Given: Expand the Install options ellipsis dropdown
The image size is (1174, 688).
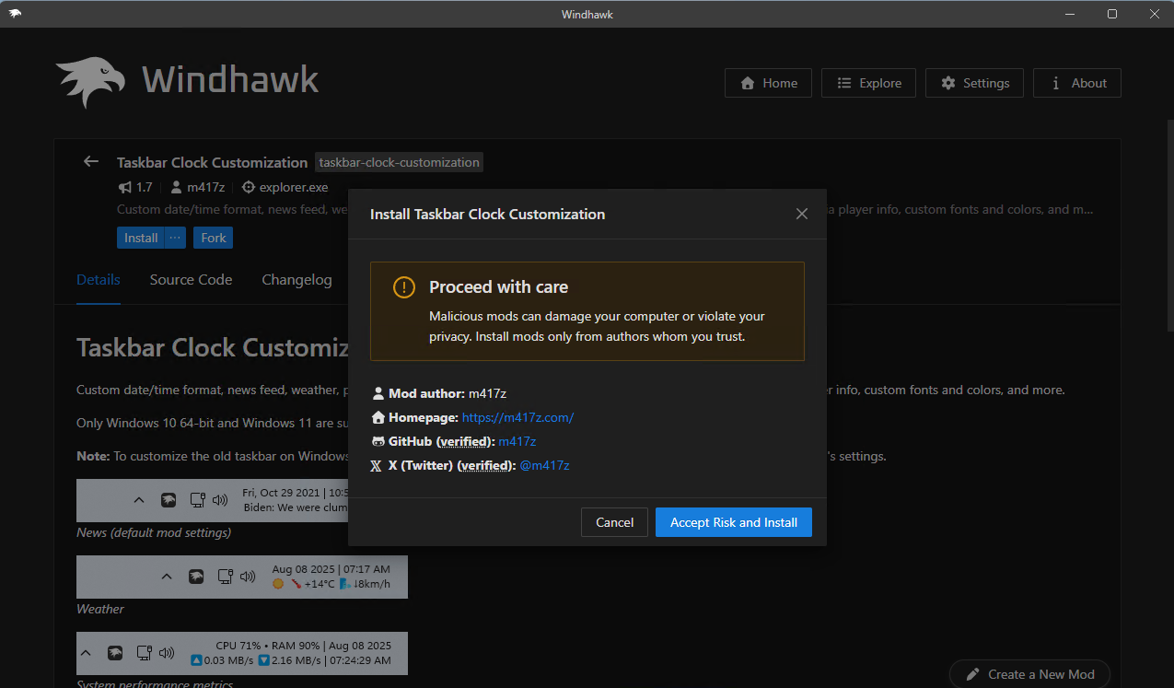Looking at the screenshot, I should point(175,238).
